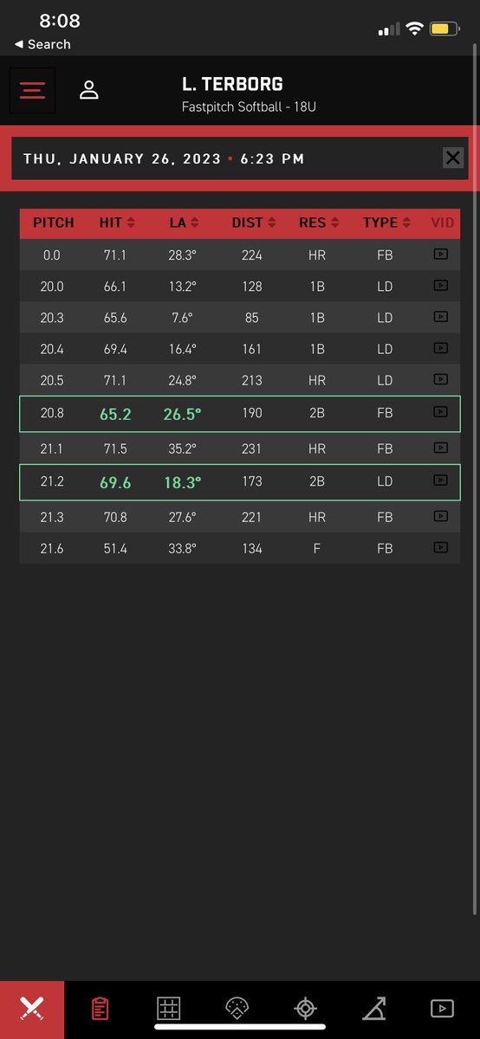Select distance 231 cell
This screenshot has width=480, height=1039.
pyautogui.click(x=251, y=449)
